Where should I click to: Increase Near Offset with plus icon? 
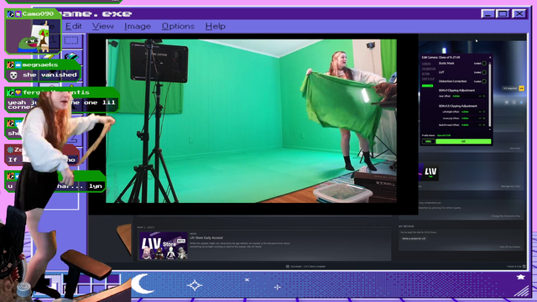pos(484,96)
